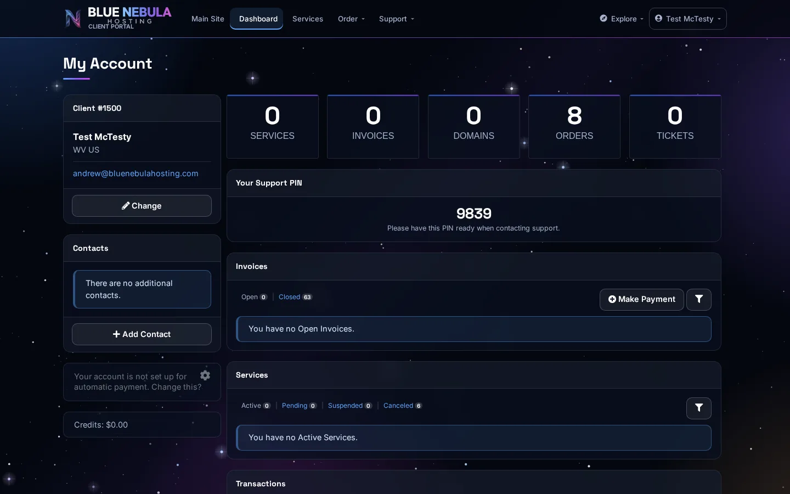Open the 0 Services summary card

pos(273,127)
